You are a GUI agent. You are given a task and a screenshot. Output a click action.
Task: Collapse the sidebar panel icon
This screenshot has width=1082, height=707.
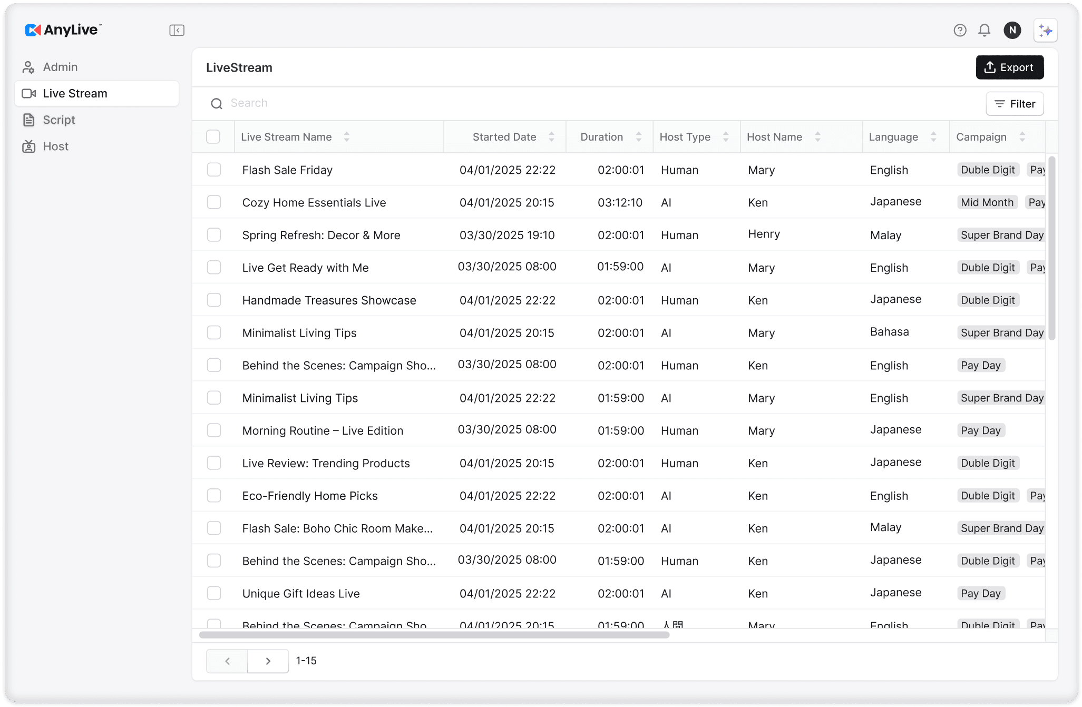[177, 31]
